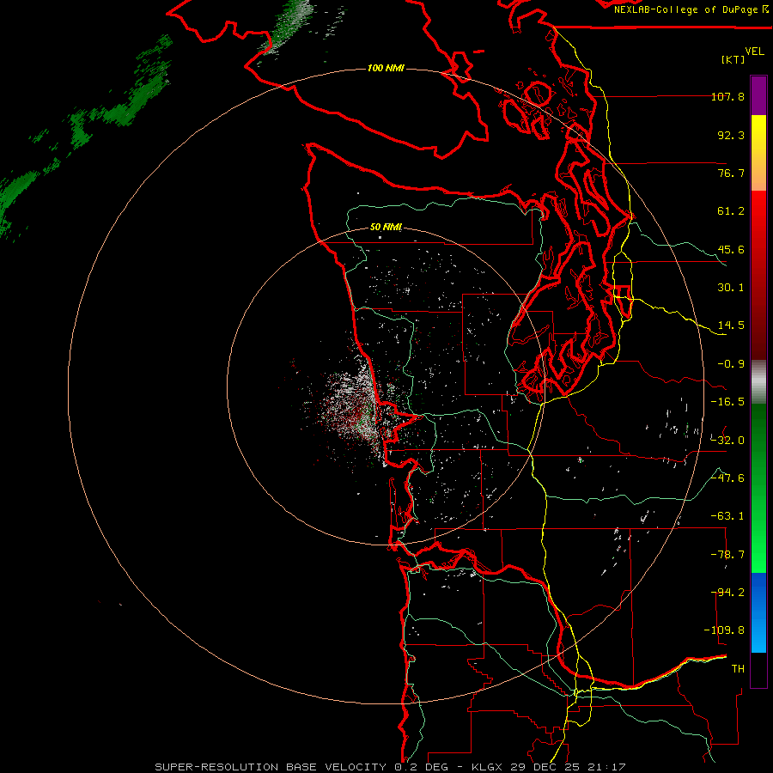Pick the yellow-orange segment of velocity color bar
The width and height of the screenshot is (773, 773).
[x=758, y=154]
